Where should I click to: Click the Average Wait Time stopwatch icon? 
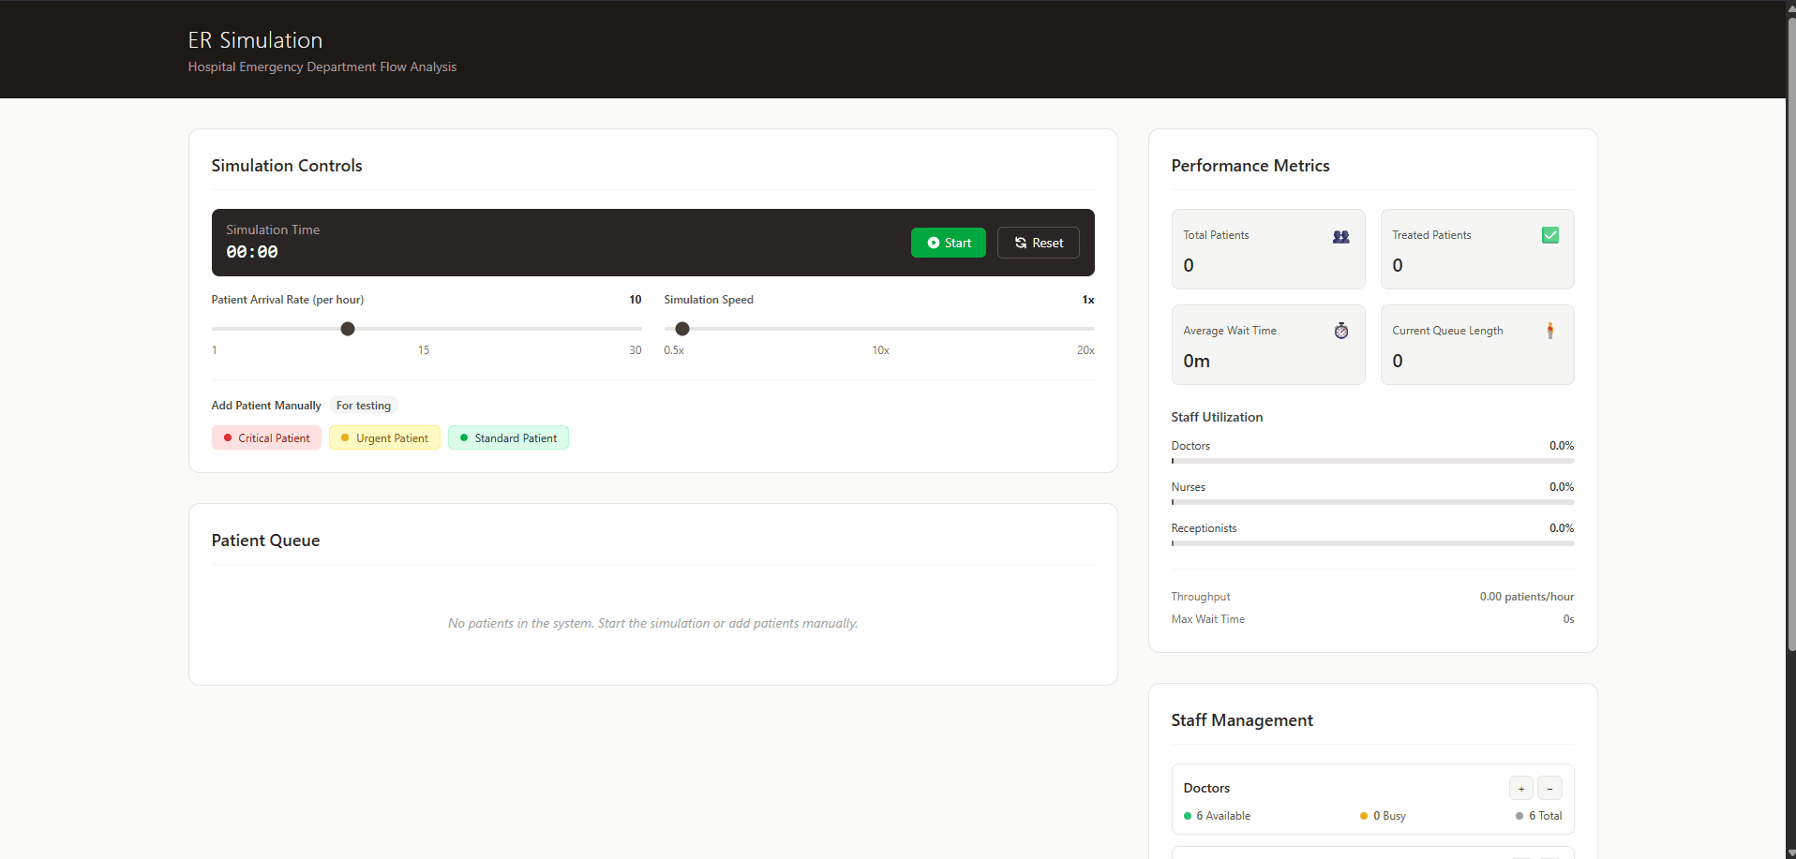pyautogui.click(x=1340, y=331)
